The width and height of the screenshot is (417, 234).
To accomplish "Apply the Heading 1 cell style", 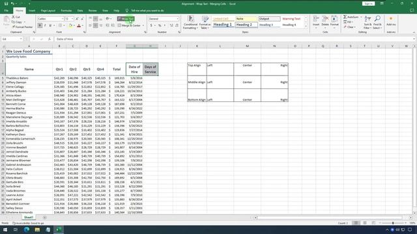I will pyautogui.click(x=223, y=25).
